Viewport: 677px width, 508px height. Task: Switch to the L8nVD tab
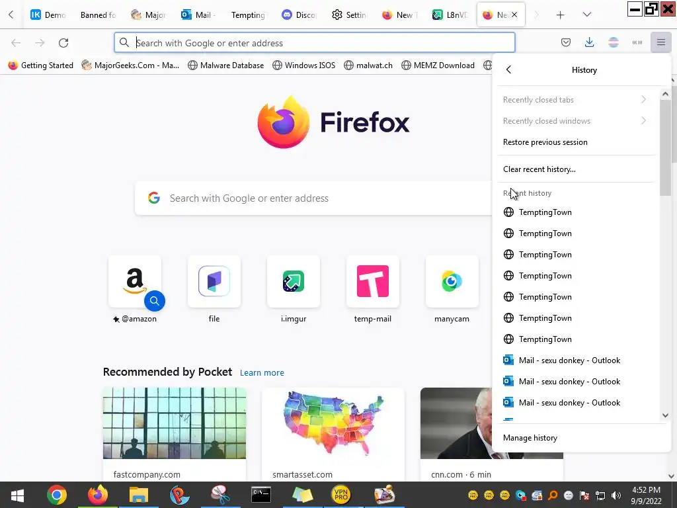[451, 15]
